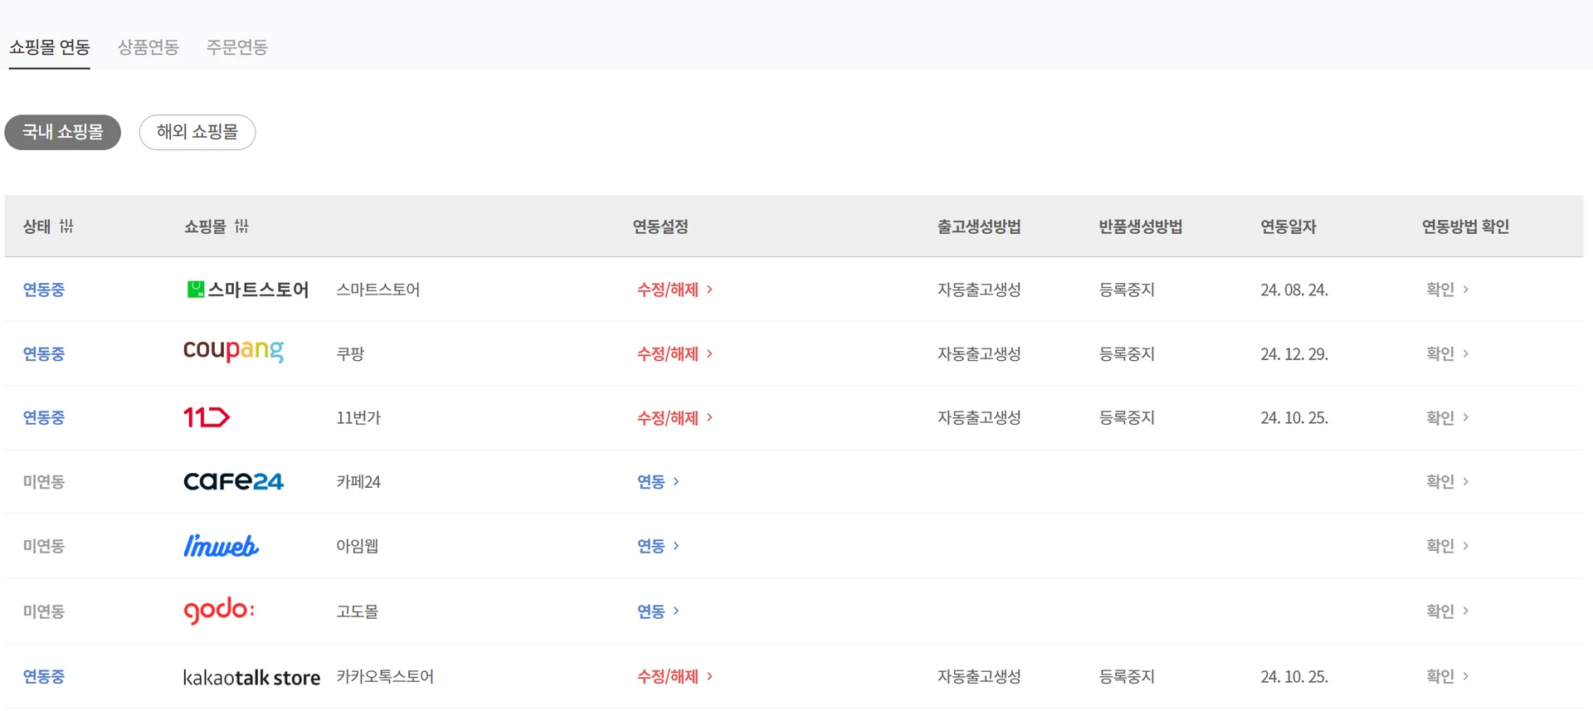Click the 미연동 status of 카페24

point(44,482)
